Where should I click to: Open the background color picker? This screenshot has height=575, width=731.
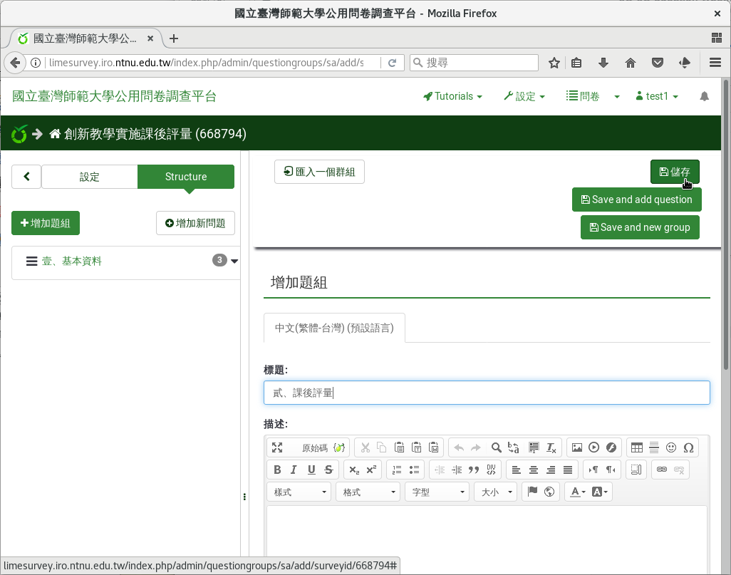600,492
